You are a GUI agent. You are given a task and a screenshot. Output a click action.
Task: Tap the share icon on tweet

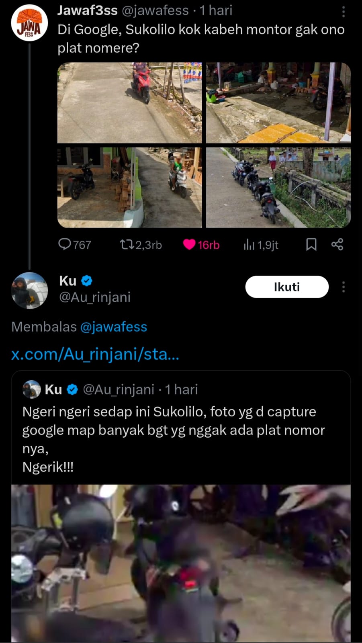(x=337, y=244)
